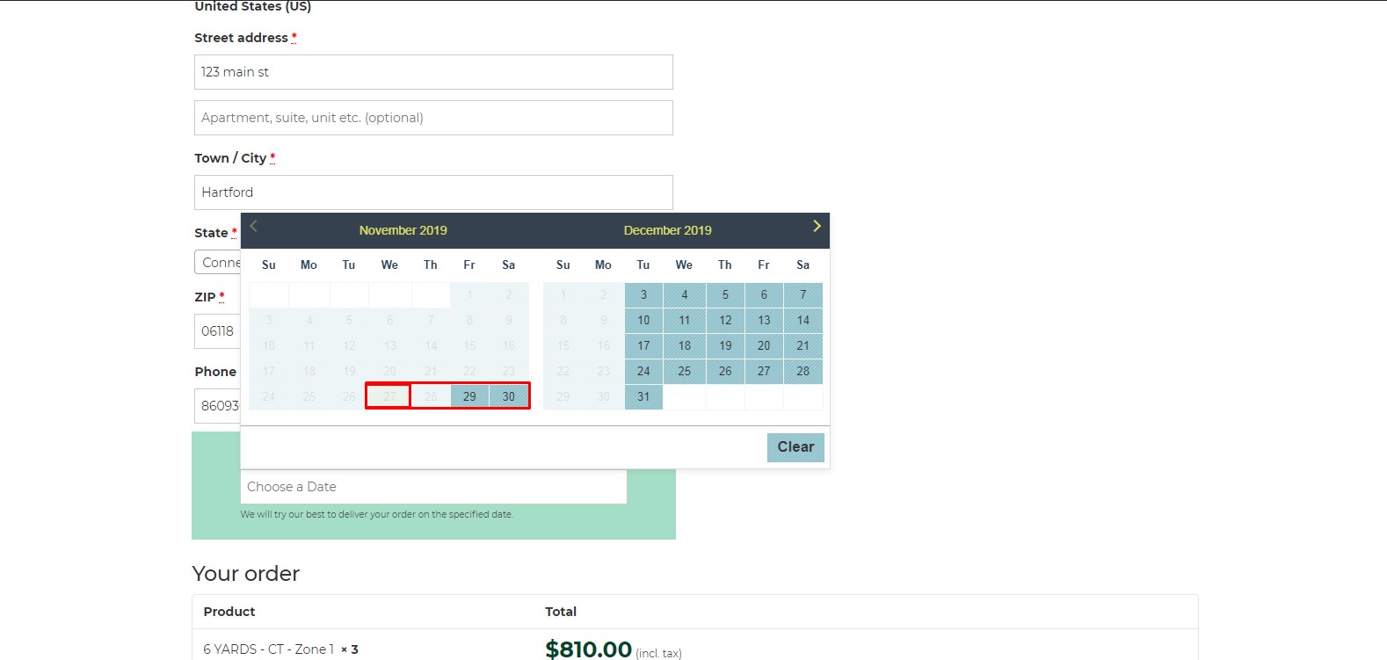Pick December 31 in the calendar

tap(643, 397)
